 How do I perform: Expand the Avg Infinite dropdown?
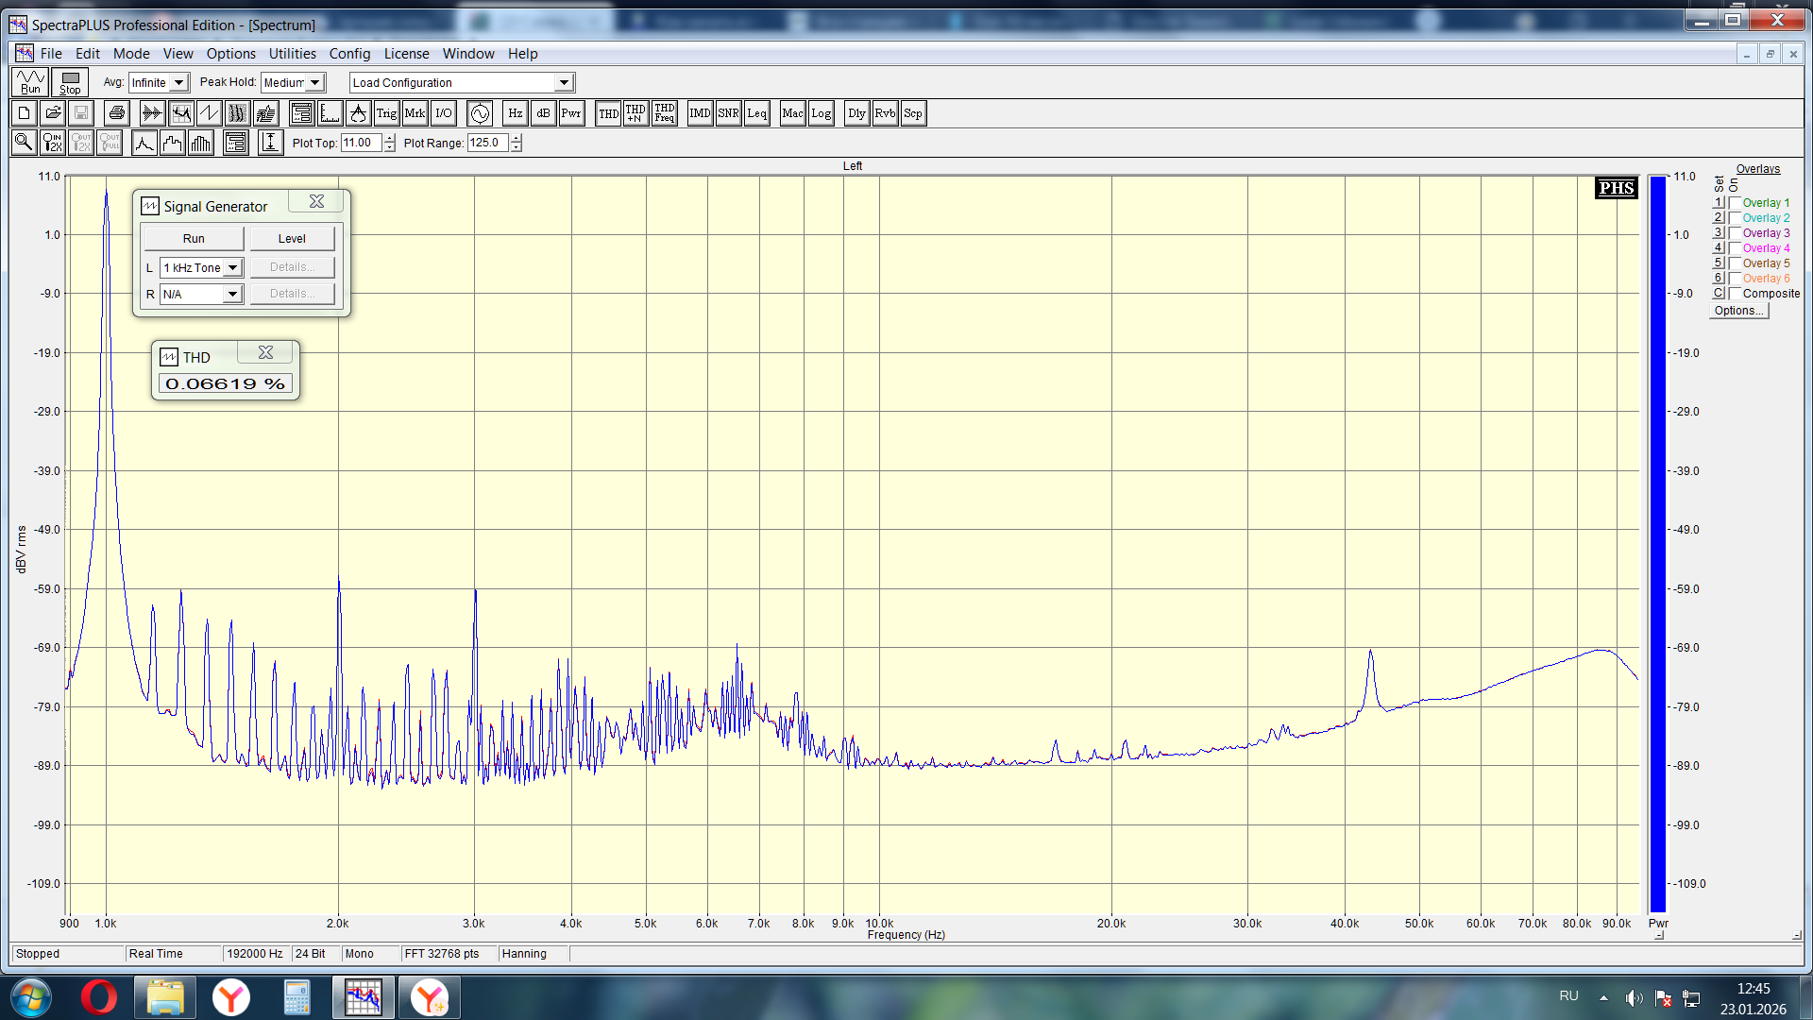pos(178,83)
